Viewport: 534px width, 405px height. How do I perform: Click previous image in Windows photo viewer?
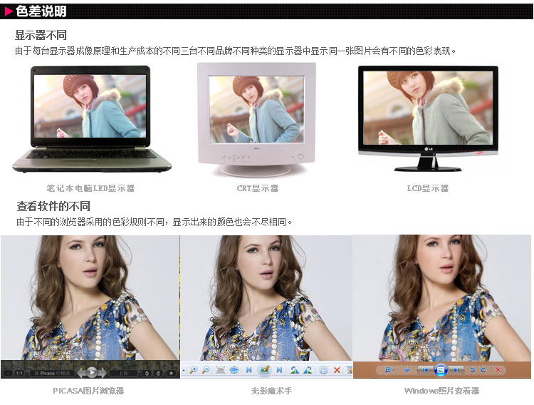pos(425,370)
